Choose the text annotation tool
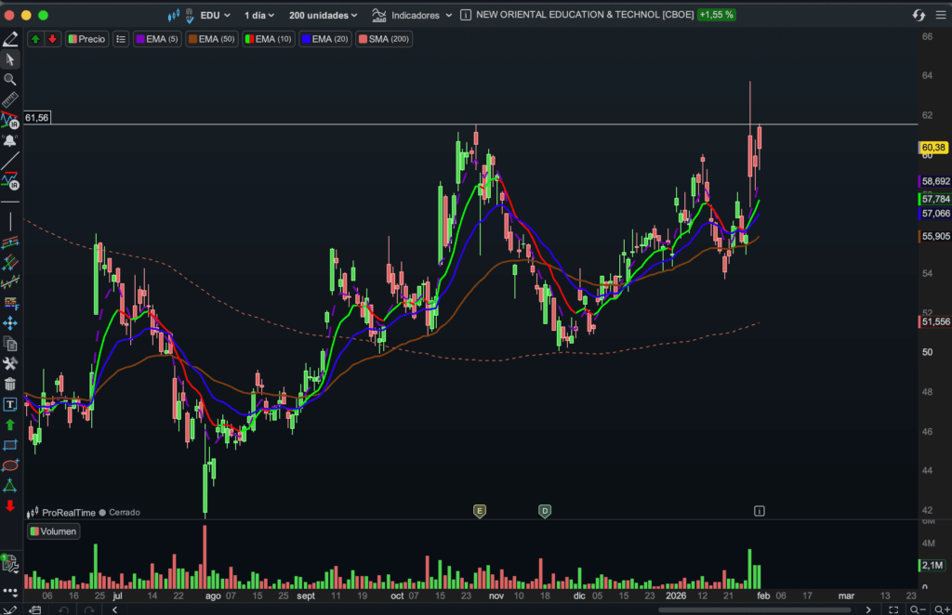Viewport: 952px width, 615px height. coord(10,404)
